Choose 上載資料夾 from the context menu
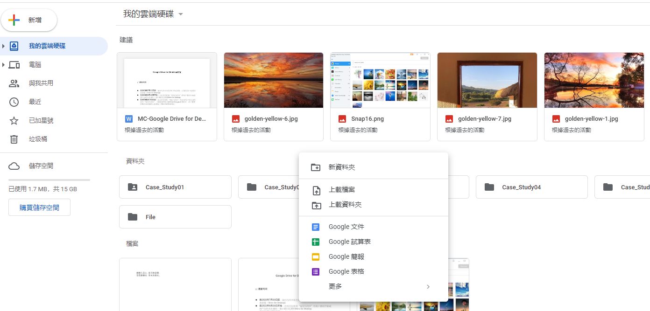The height and width of the screenshot is (311, 650). (345, 205)
